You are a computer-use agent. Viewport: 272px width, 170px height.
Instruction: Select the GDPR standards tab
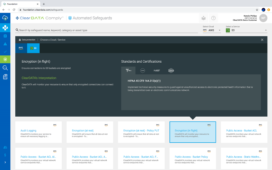click(x=143, y=70)
